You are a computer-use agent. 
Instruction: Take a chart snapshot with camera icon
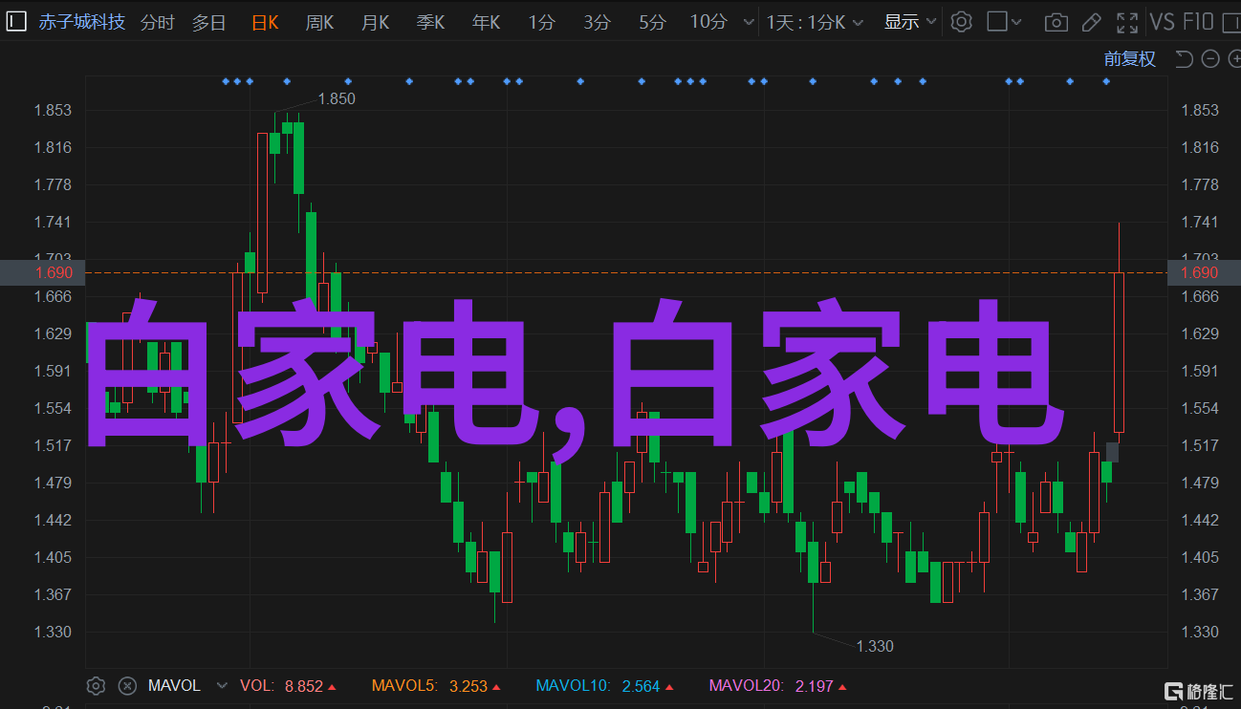tap(1056, 22)
